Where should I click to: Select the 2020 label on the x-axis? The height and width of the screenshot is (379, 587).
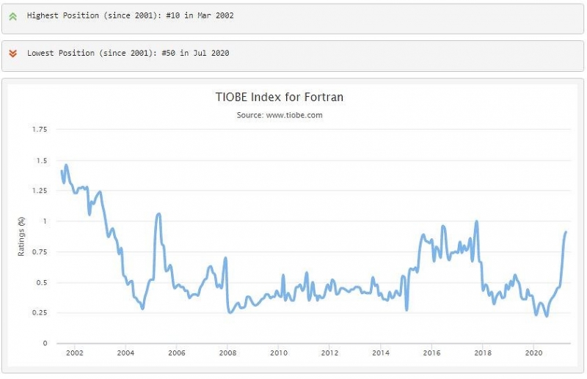coord(534,353)
